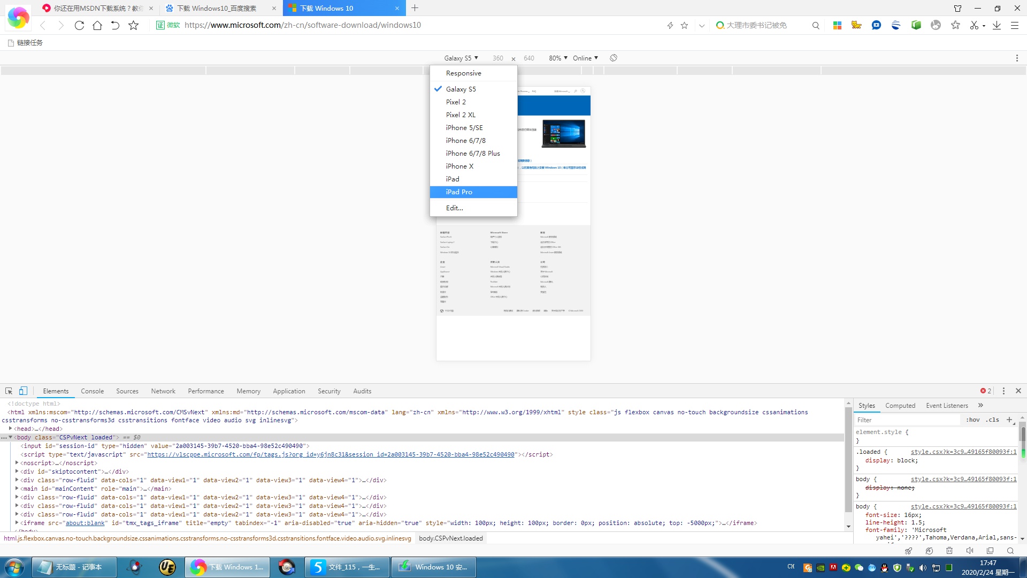Show the DevTools error count
Screen dimensions: 1027x578
pos(986,391)
